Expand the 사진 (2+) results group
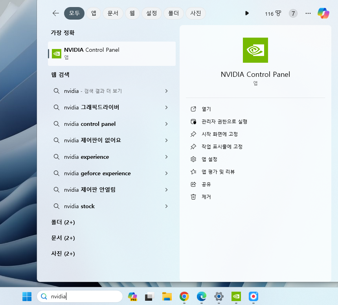 coord(63,254)
